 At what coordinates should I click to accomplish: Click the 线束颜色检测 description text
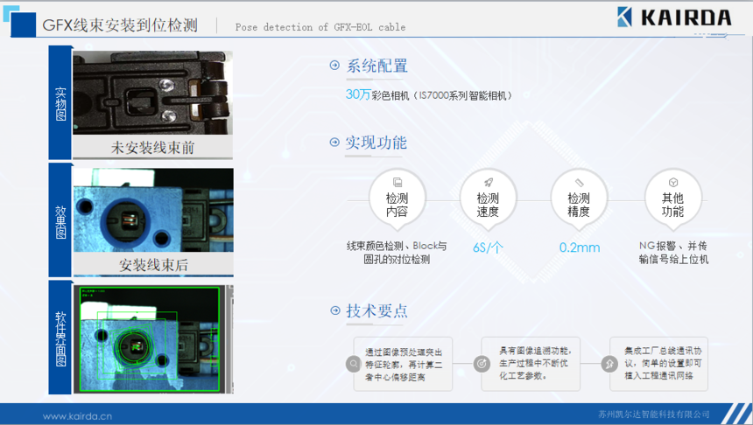pos(397,253)
